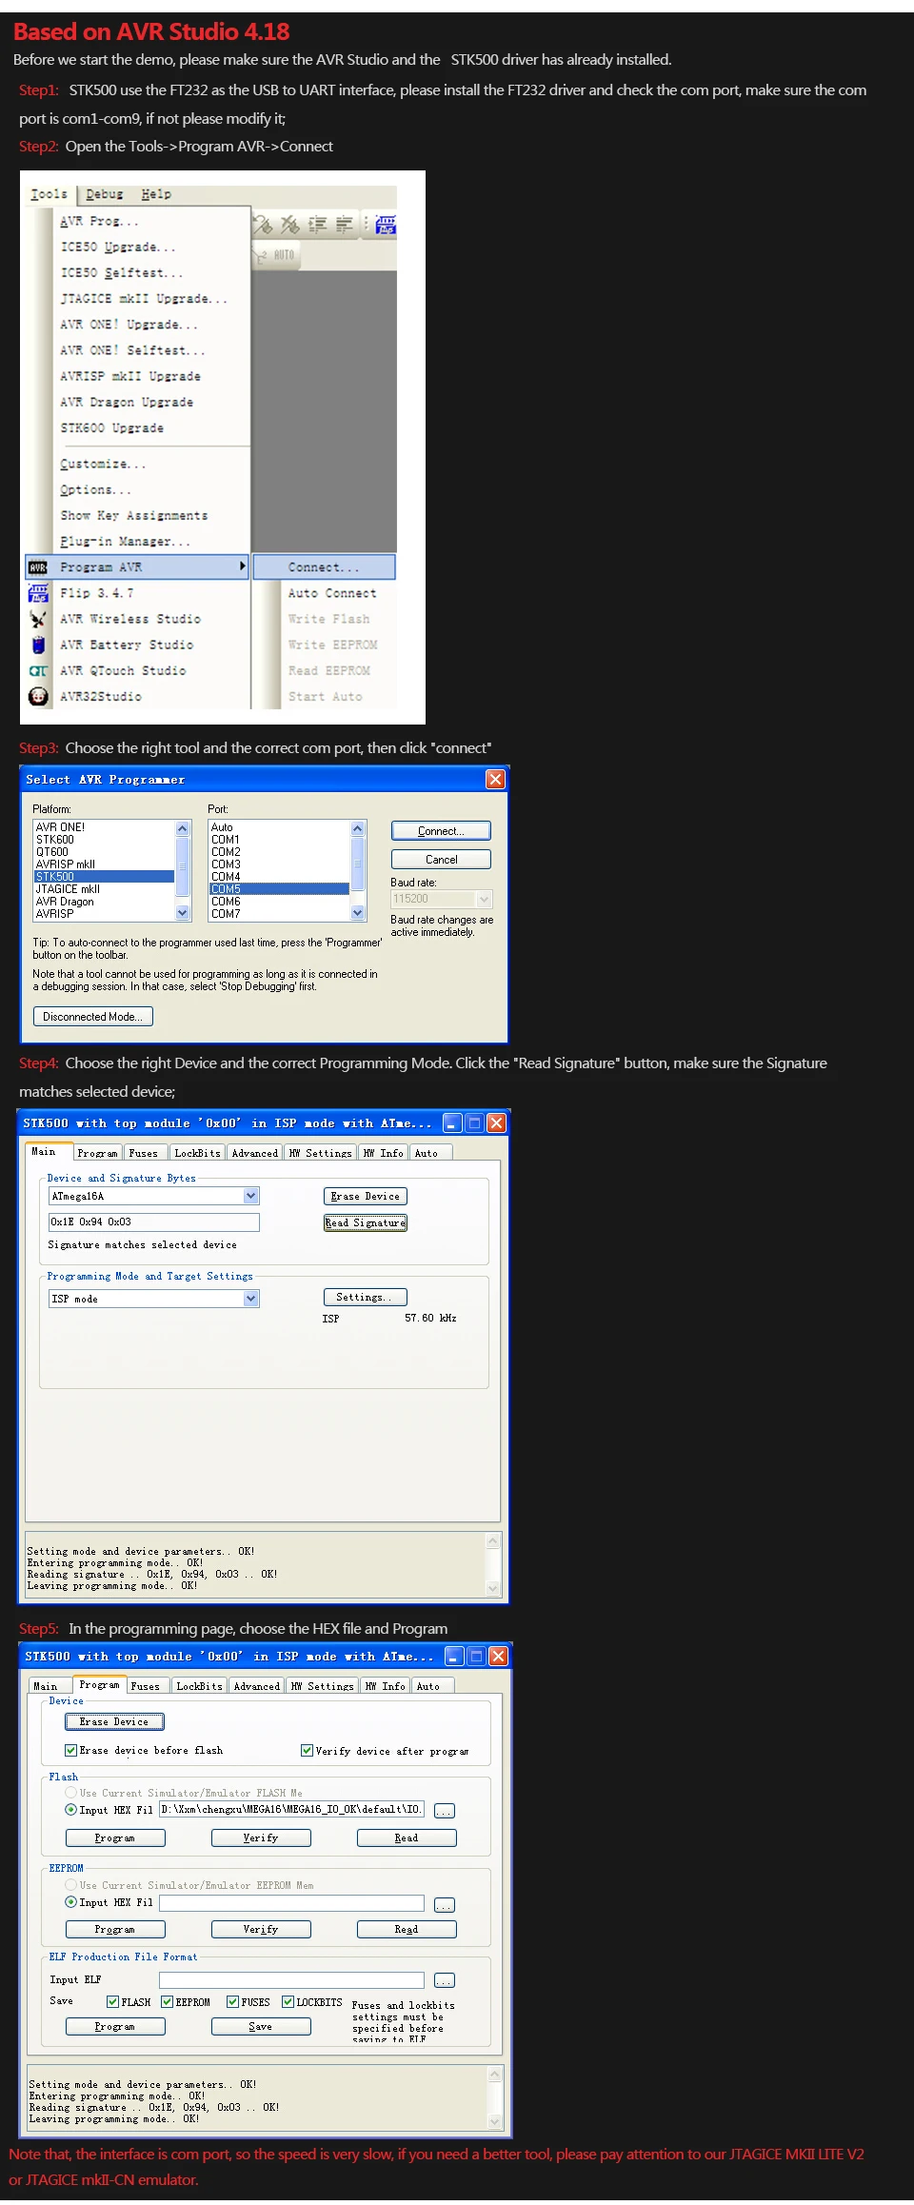Click Port list scroll-down arrow
Image resolution: width=914 pixels, height=2205 pixels.
tap(358, 912)
